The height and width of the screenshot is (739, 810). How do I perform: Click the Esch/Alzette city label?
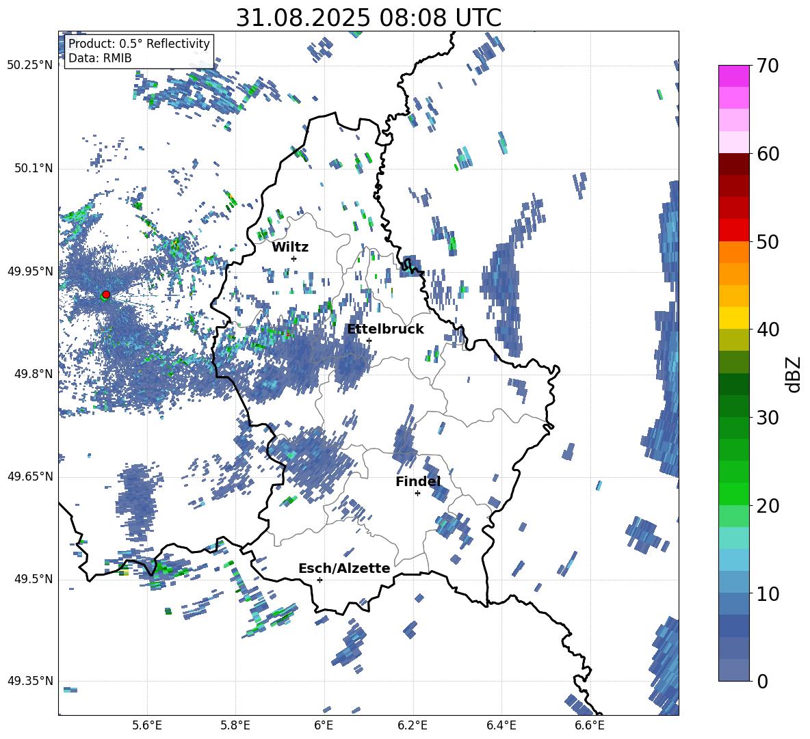[x=344, y=568]
